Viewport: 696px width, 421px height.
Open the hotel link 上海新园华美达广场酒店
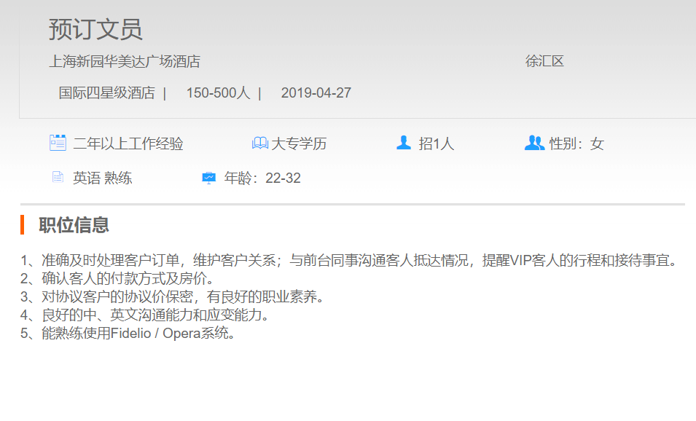pyautogui.click(x=125, y=62)
